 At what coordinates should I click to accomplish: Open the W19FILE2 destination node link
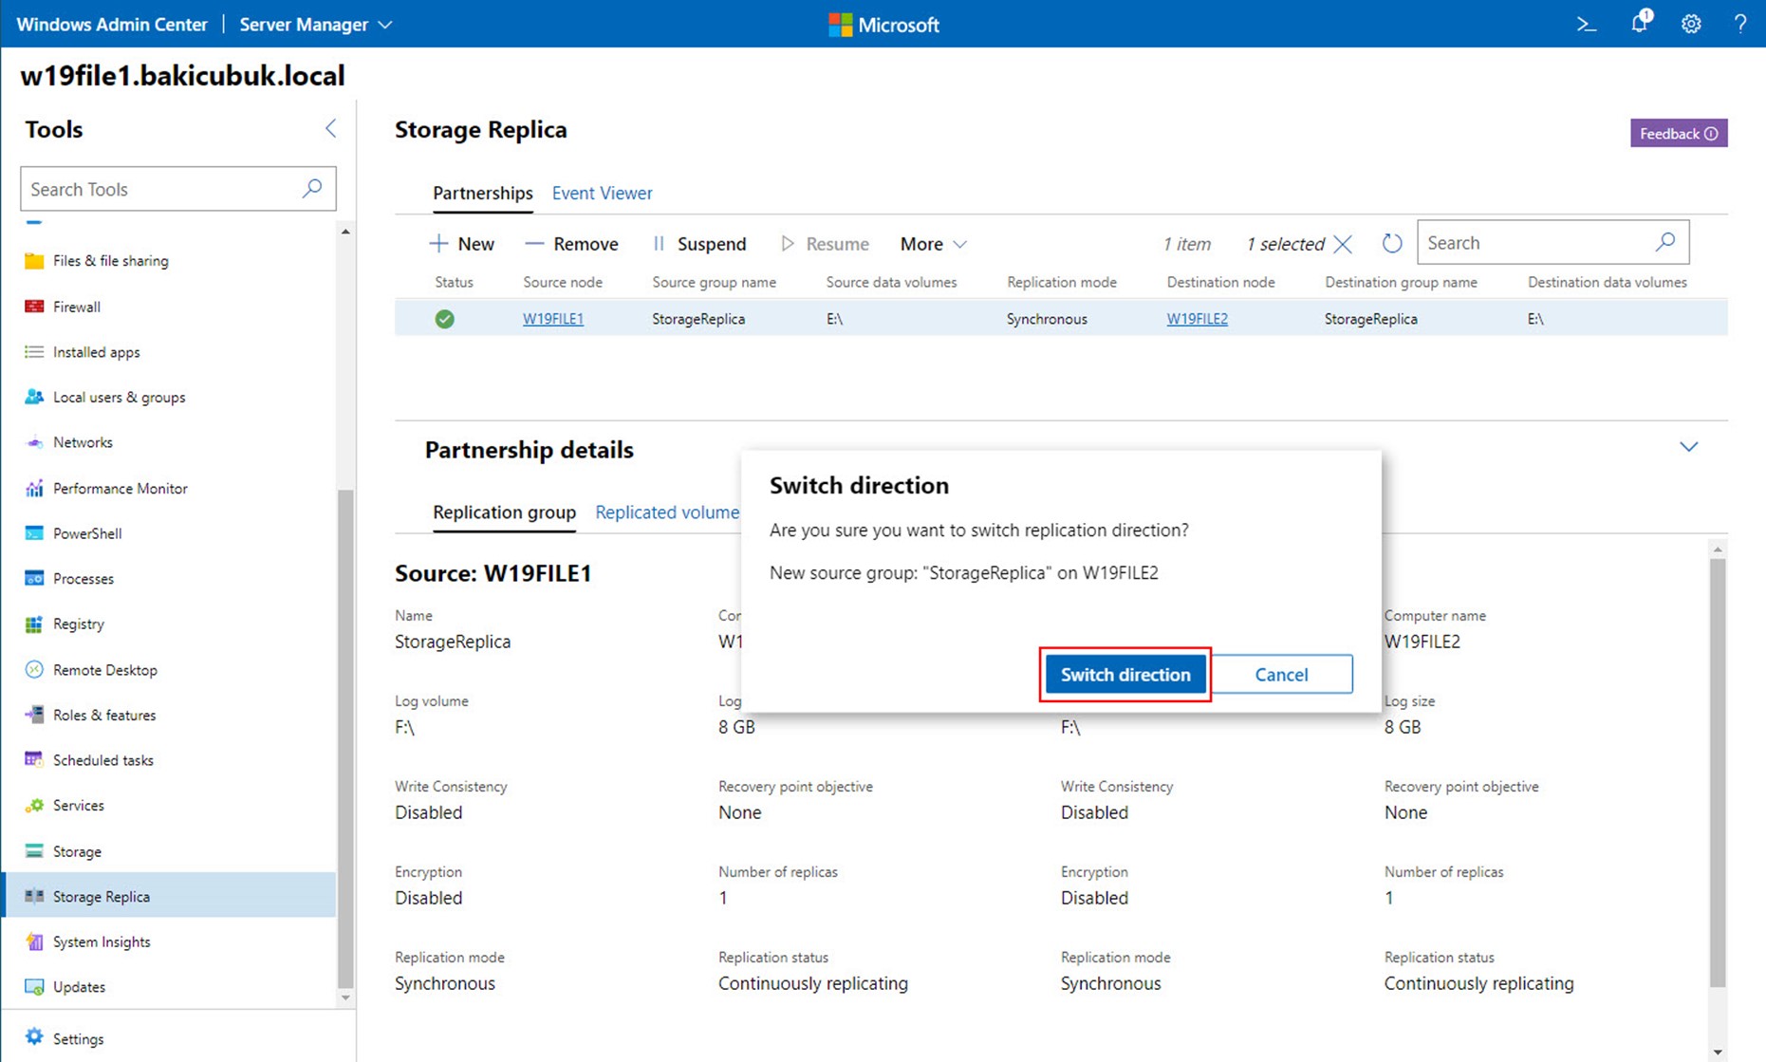1197,319
